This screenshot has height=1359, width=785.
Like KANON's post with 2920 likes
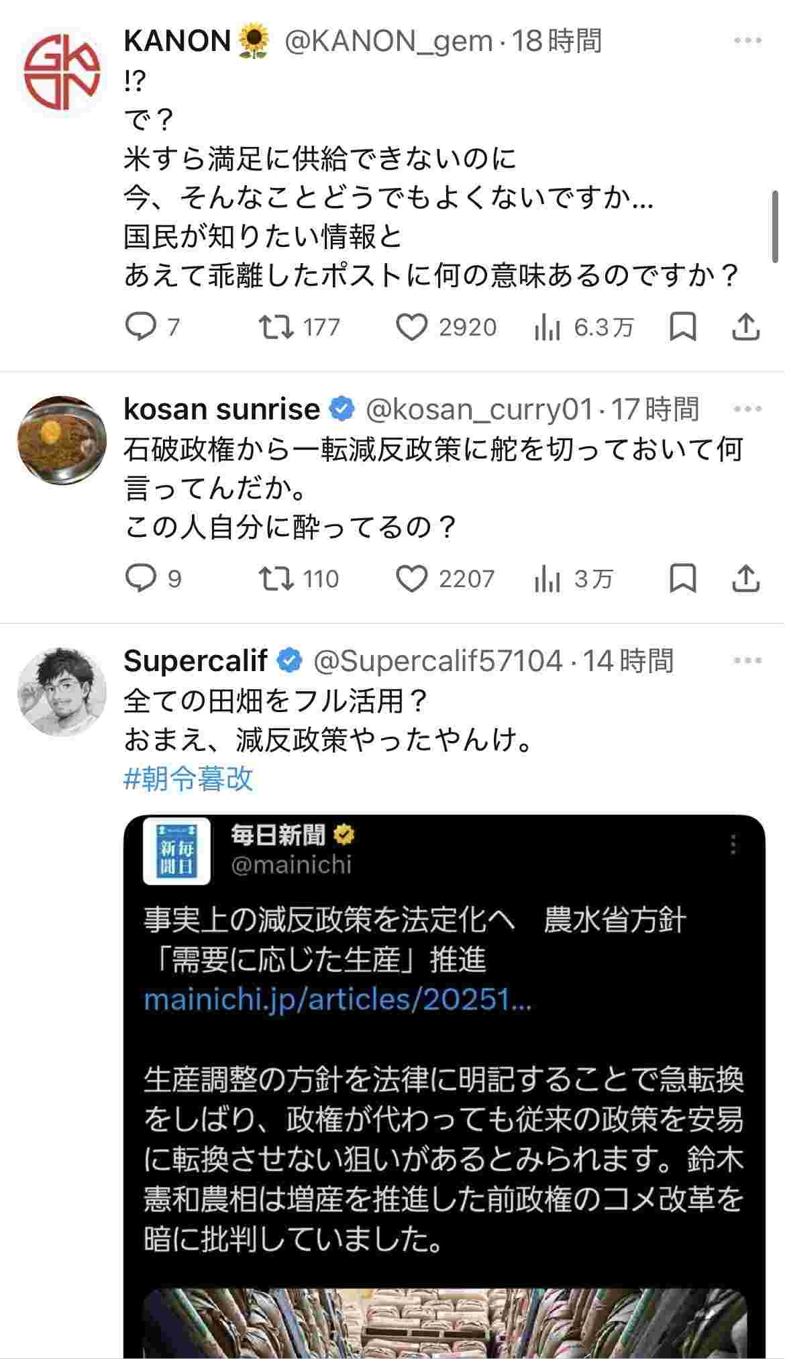(412, 327)
